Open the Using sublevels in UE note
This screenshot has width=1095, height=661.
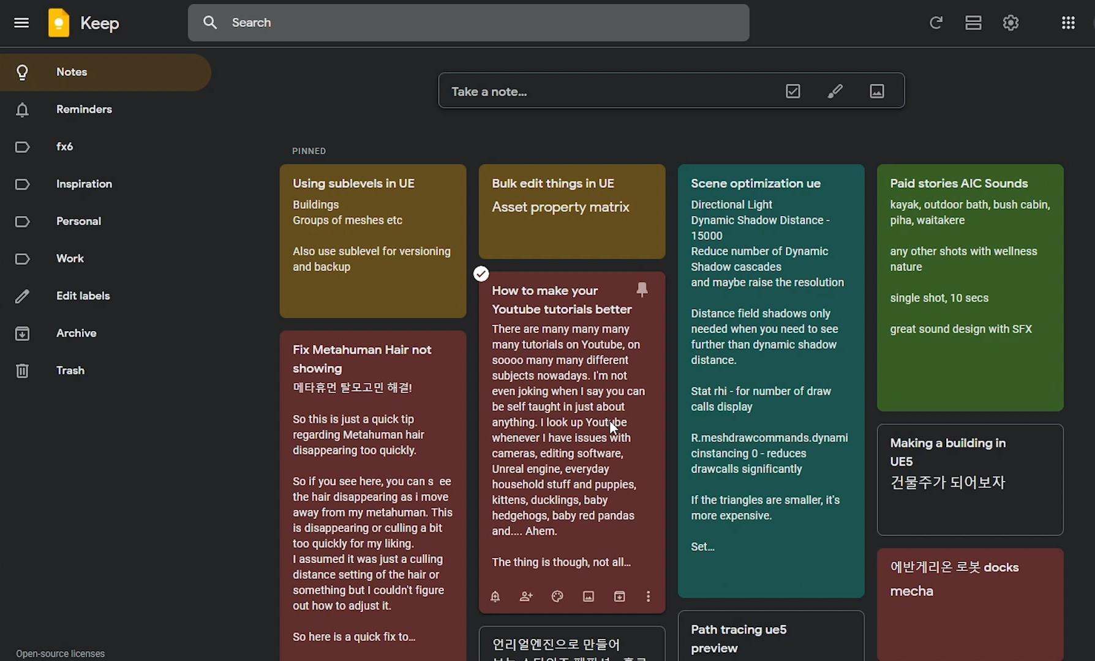click(x=373, y=241)
